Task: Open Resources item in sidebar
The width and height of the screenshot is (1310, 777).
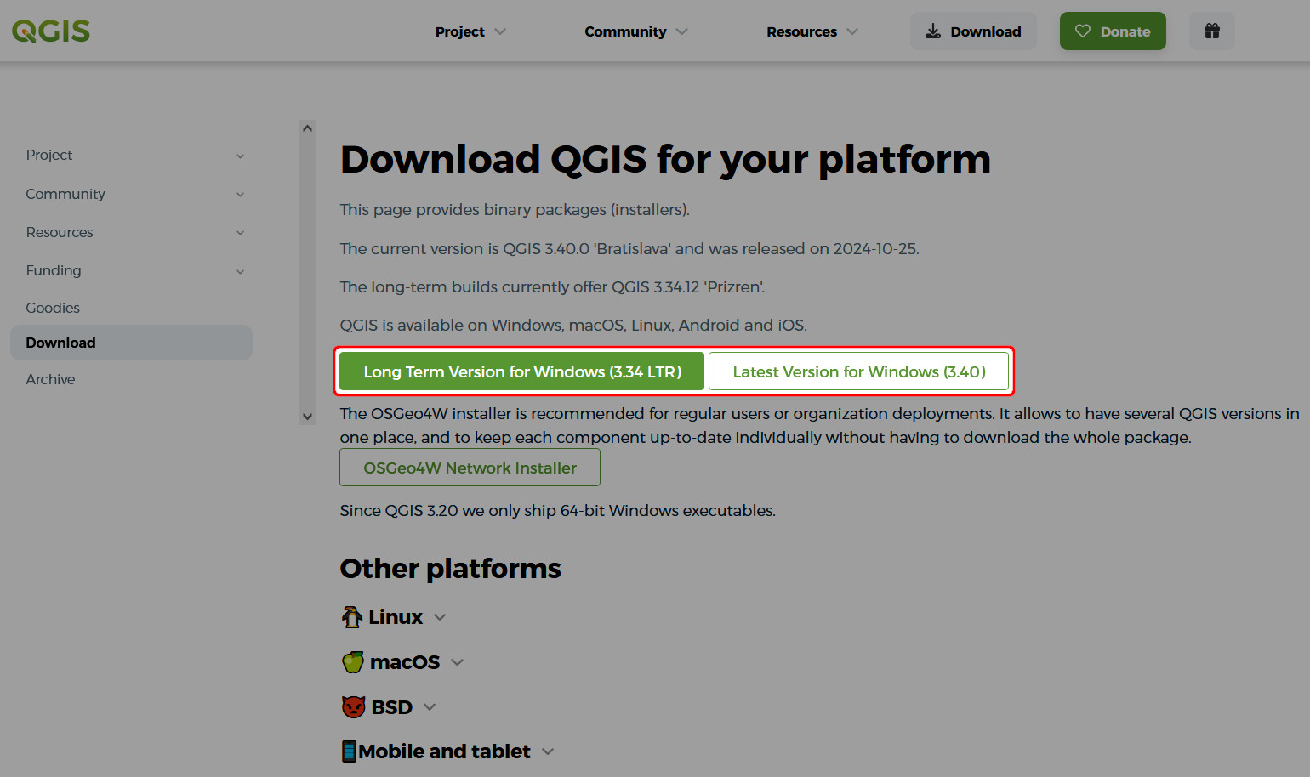Action: 60,232
